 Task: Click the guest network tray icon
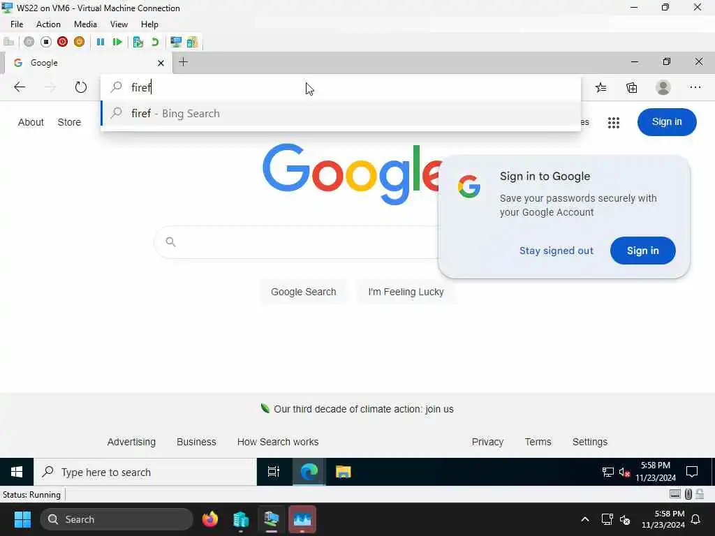[608, 472]
